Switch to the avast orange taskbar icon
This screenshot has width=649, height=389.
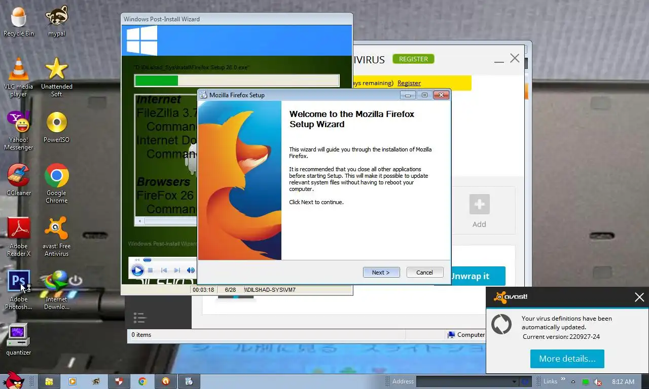(x=165, y=381)
